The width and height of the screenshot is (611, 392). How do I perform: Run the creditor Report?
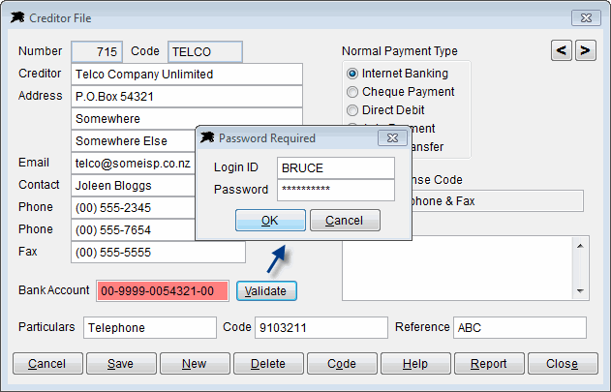coord(489,364)
